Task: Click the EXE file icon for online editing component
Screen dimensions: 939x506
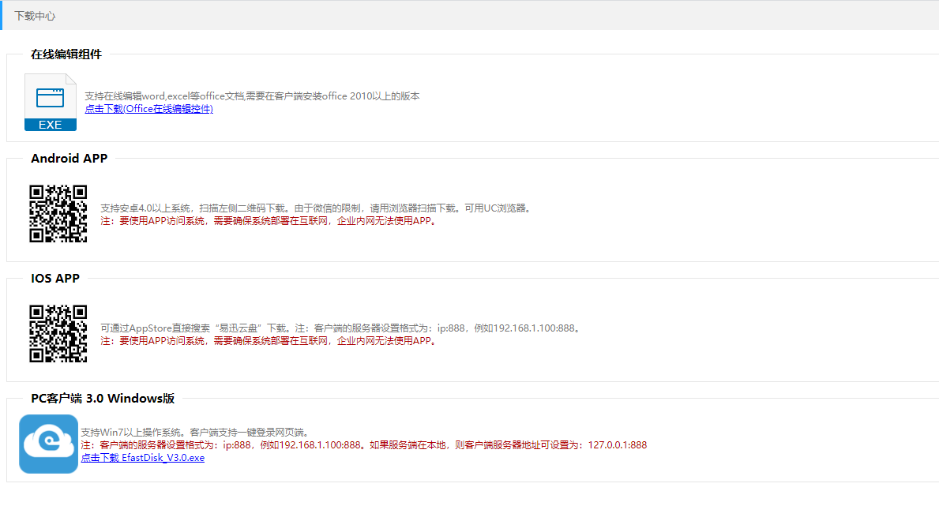Action: click(x=51, y=102)
